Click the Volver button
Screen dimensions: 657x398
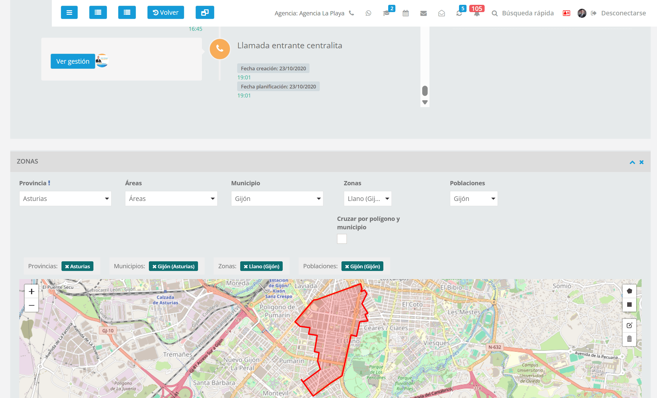coord(165,12)
